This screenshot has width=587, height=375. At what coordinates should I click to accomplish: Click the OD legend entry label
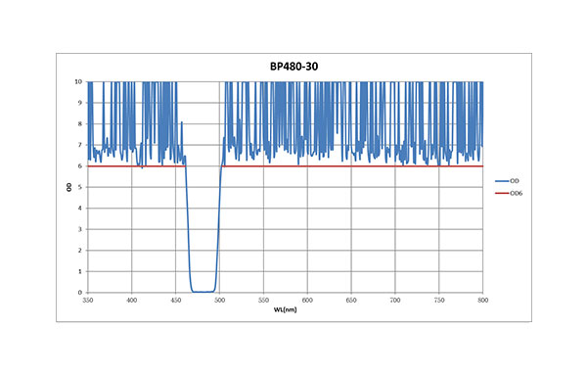[515, 181]
